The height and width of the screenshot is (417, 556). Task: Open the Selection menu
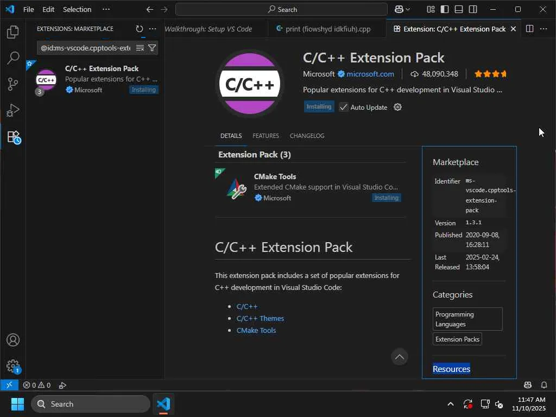pyautogui.click(x=77, y=10)
